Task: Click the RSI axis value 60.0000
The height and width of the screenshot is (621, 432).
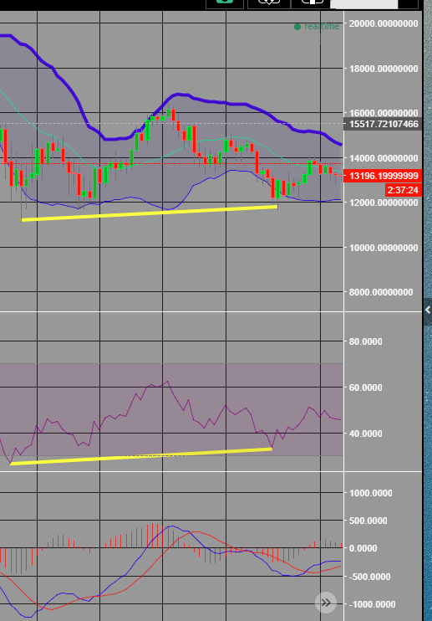Action: point(366,387)
